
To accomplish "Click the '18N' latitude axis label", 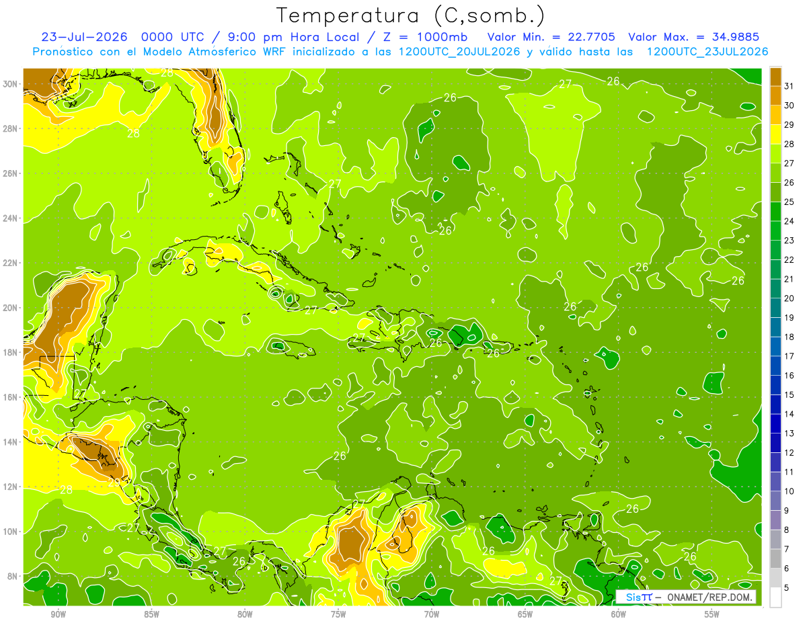I will pos(11,352).
